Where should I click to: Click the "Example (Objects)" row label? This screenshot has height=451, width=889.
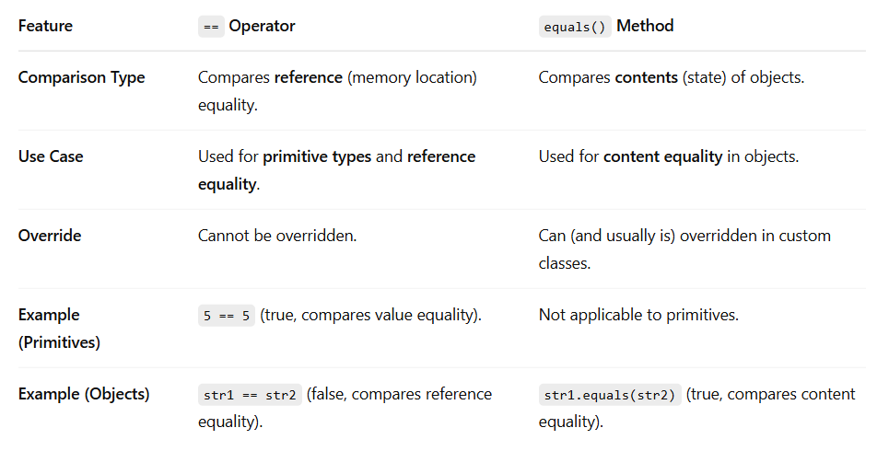tap(84, 394)
